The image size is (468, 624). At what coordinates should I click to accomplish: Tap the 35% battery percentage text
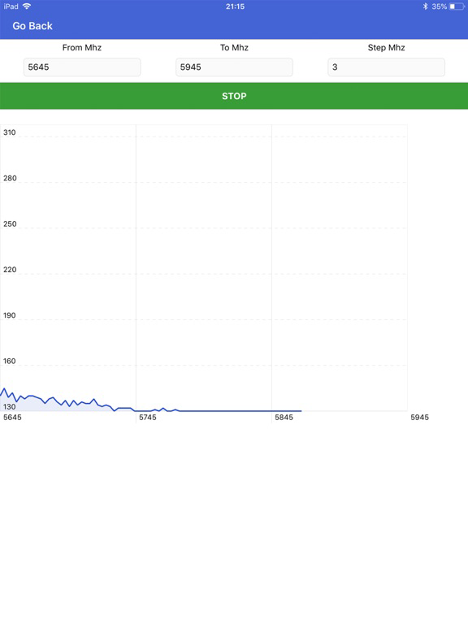439,6
